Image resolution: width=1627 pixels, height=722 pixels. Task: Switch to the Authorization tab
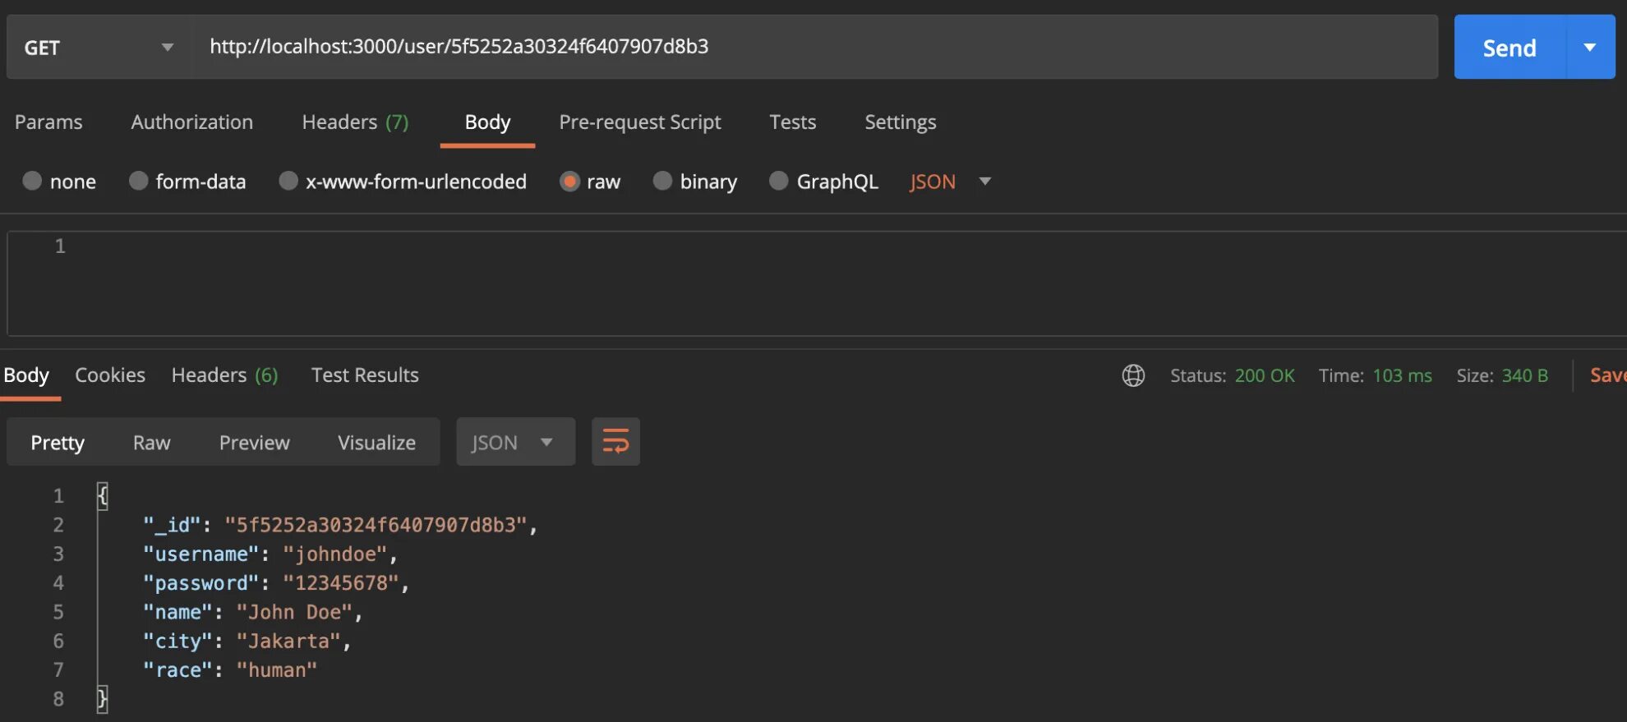tap(191, 122)
